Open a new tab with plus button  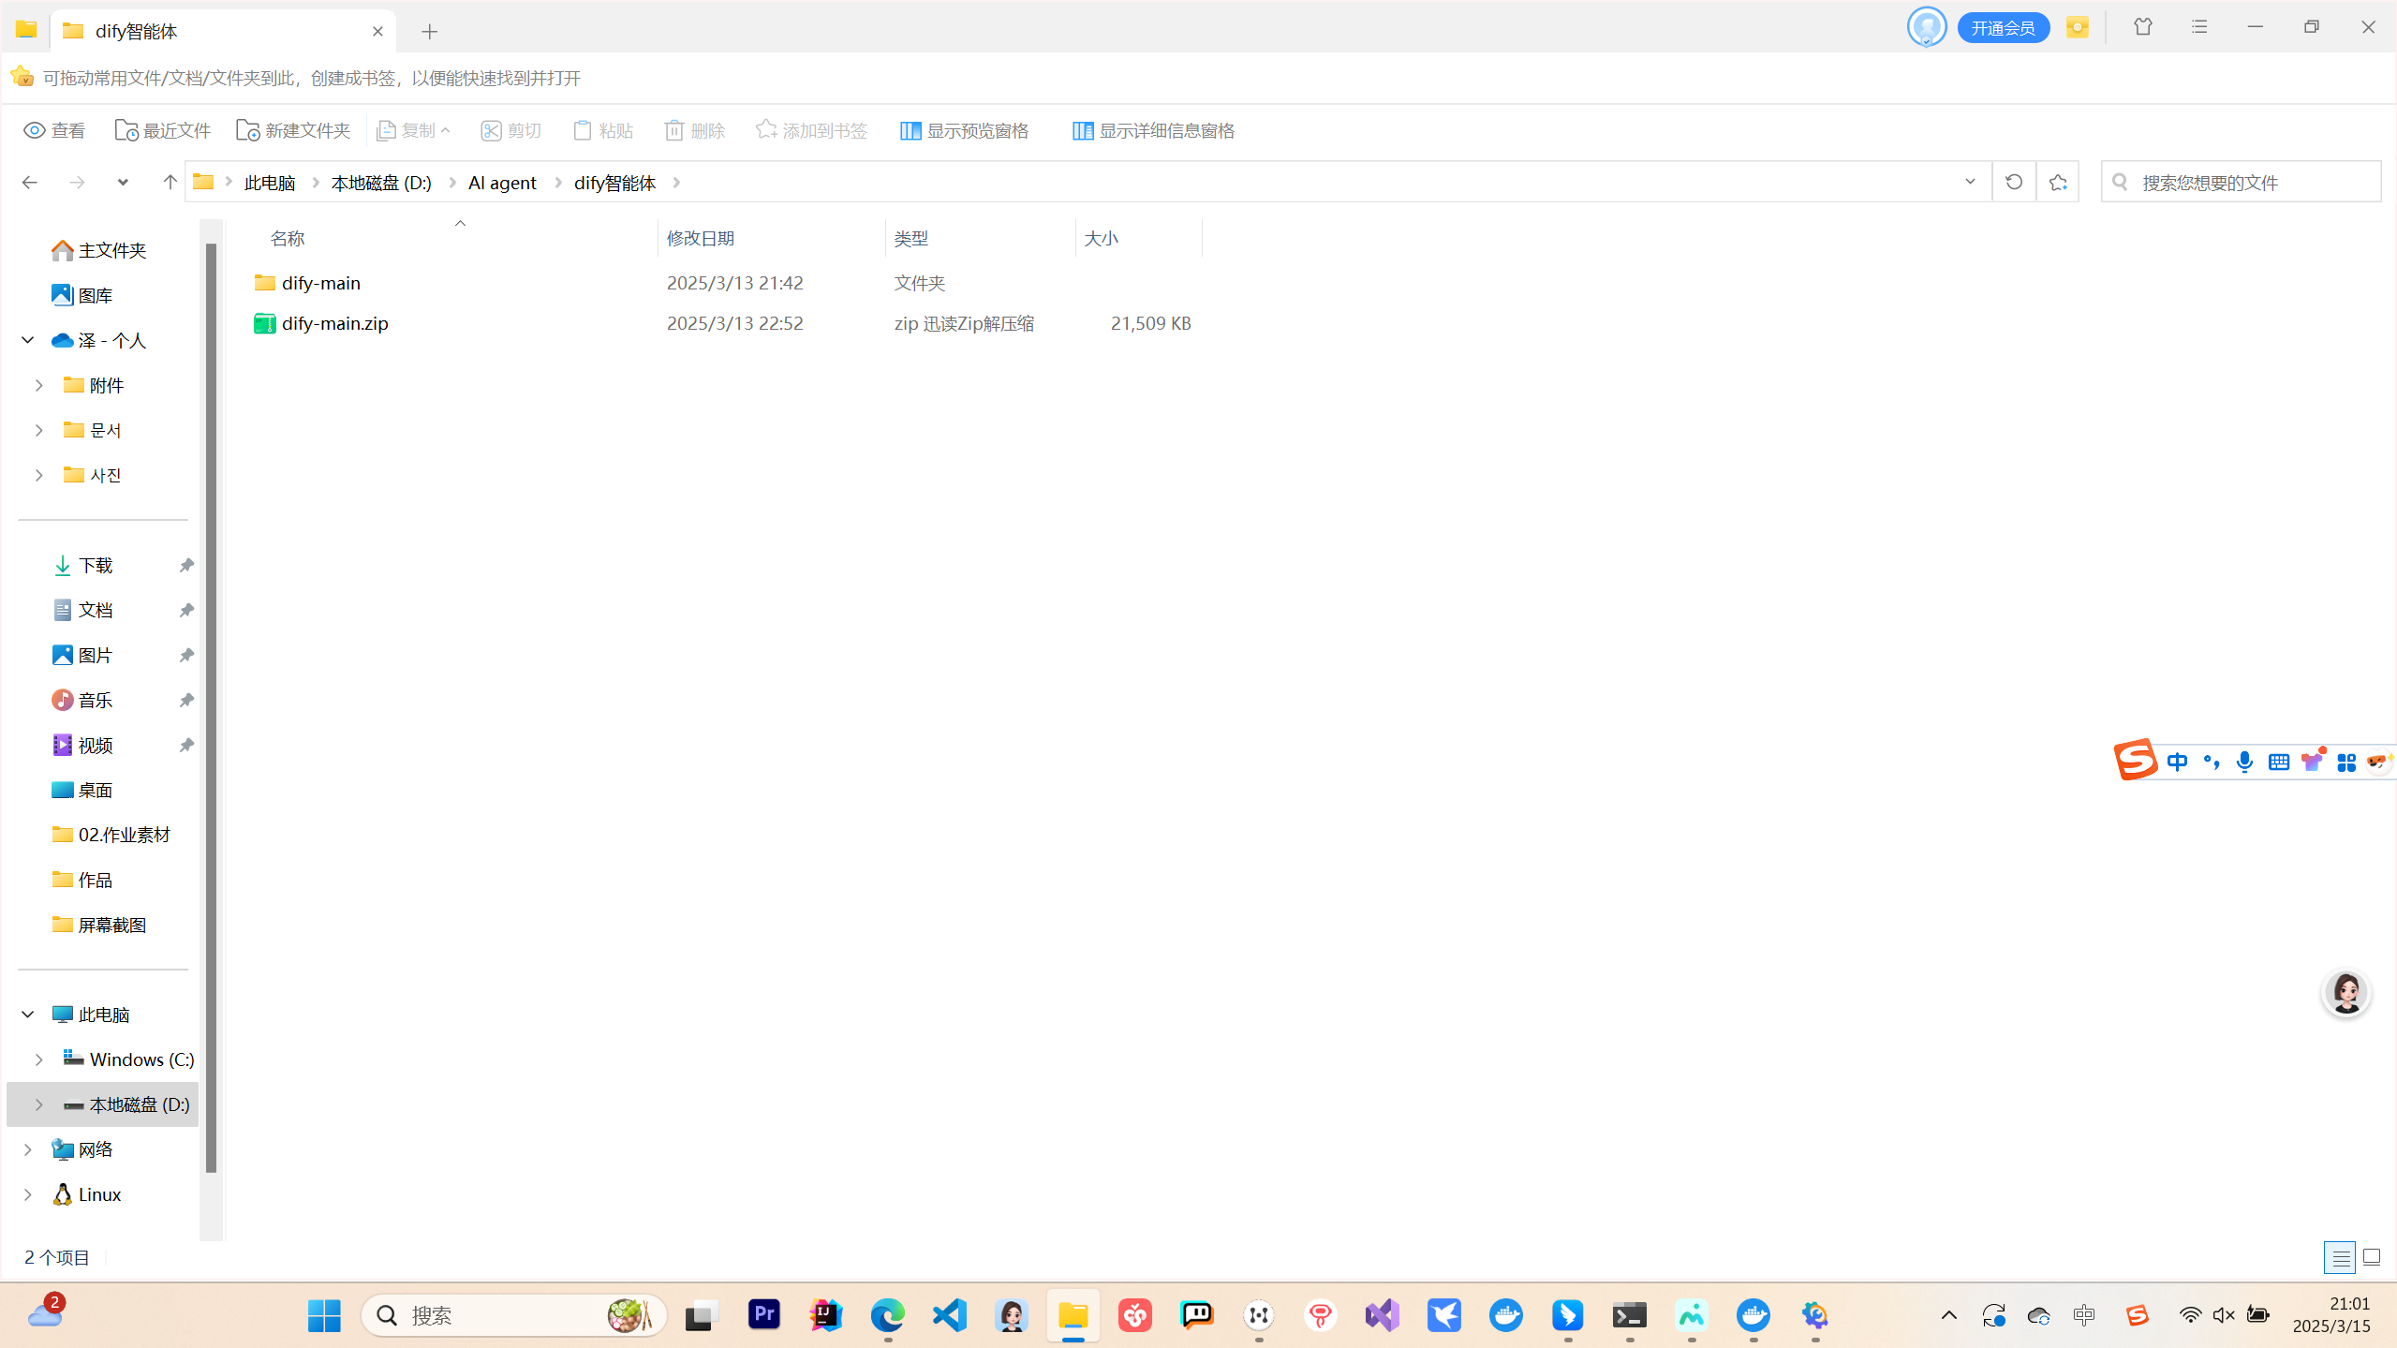coord(429,31)
